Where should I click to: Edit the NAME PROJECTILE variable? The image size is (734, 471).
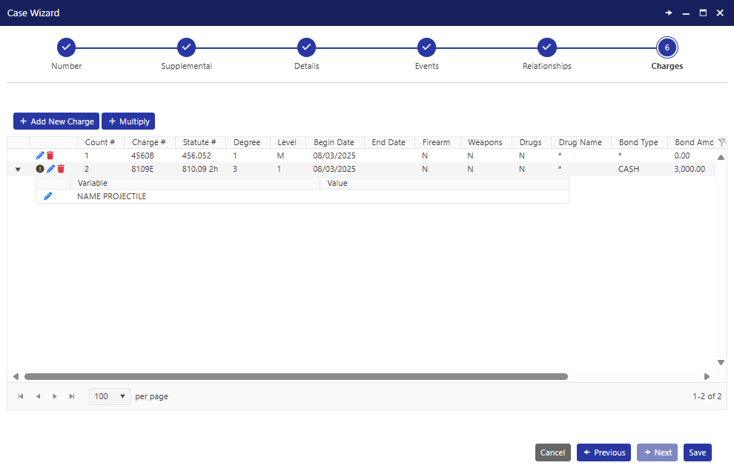point(48,196)
